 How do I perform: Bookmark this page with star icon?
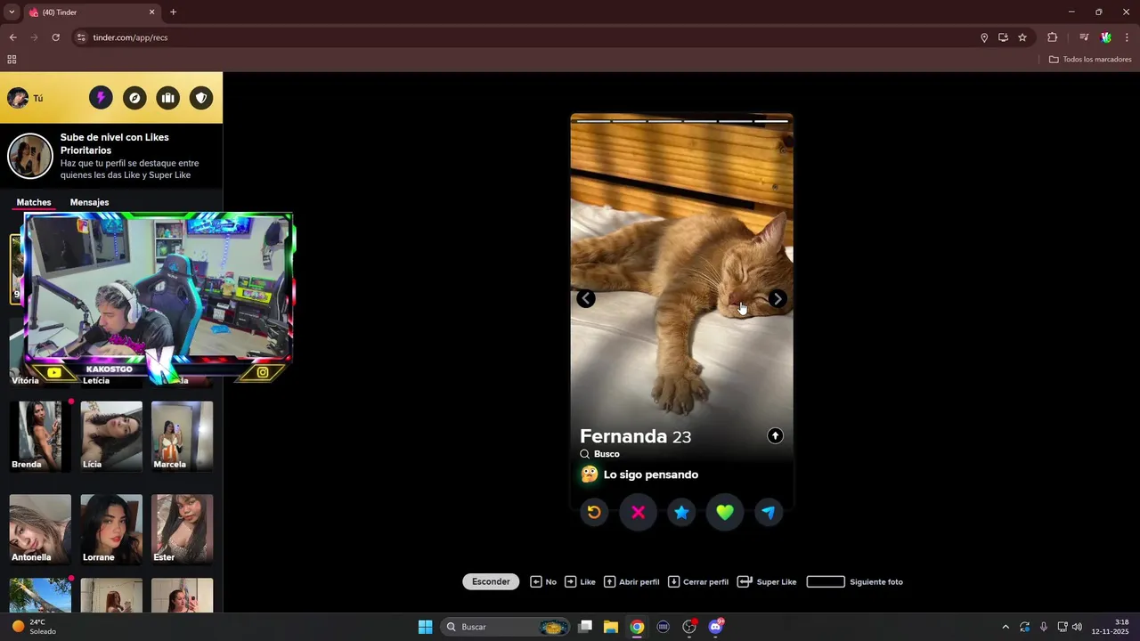[1022, 37]
